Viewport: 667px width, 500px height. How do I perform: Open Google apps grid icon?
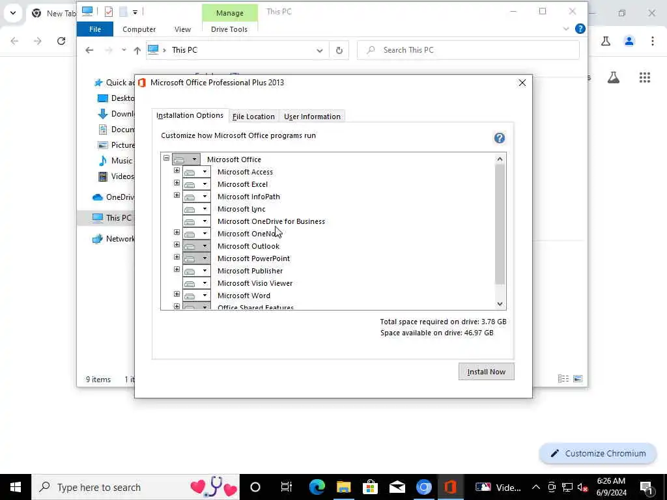coord(644,77)
